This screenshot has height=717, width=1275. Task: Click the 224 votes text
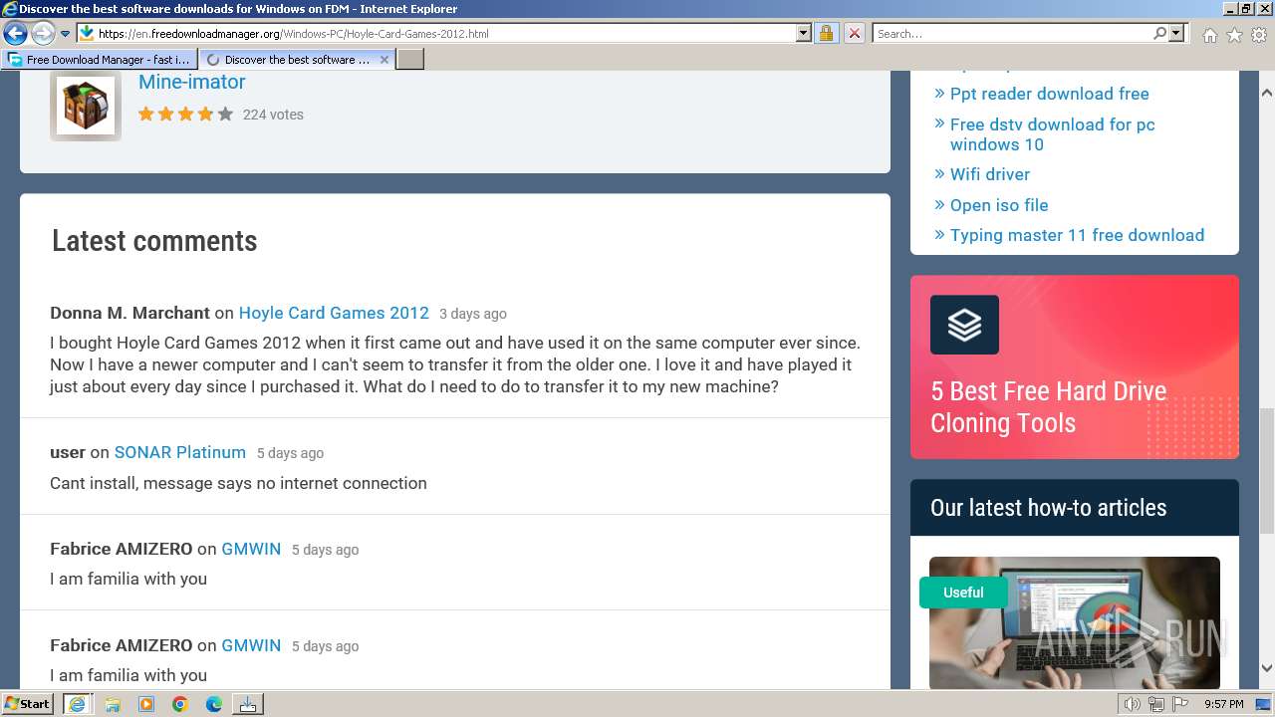273,115
